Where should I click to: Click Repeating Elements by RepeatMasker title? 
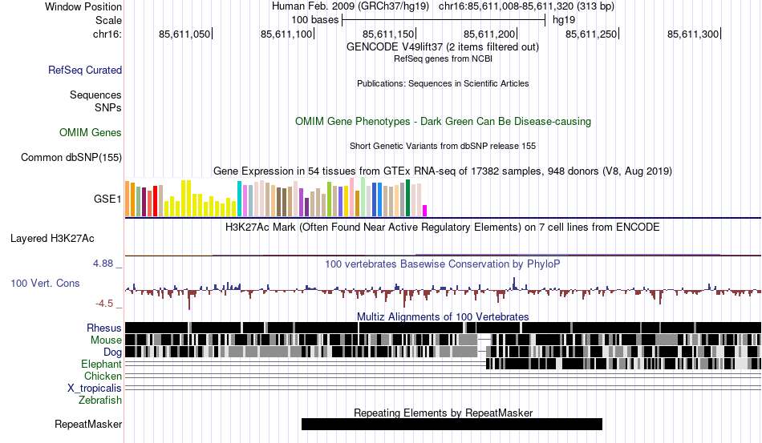pos(443,413)
